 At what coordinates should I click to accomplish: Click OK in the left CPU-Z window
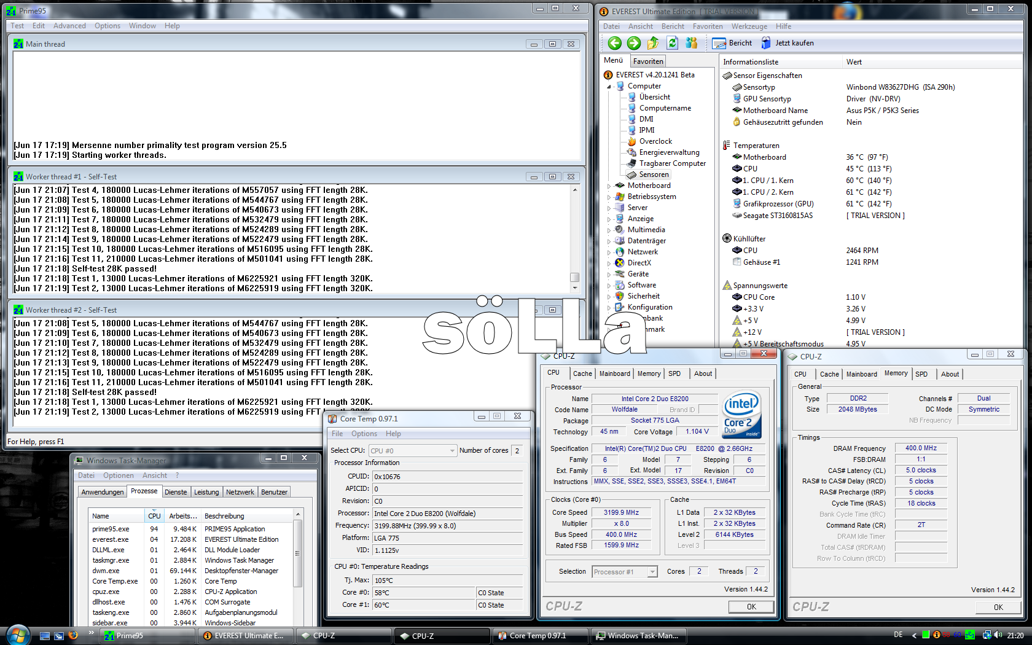(x=751, y=607)
